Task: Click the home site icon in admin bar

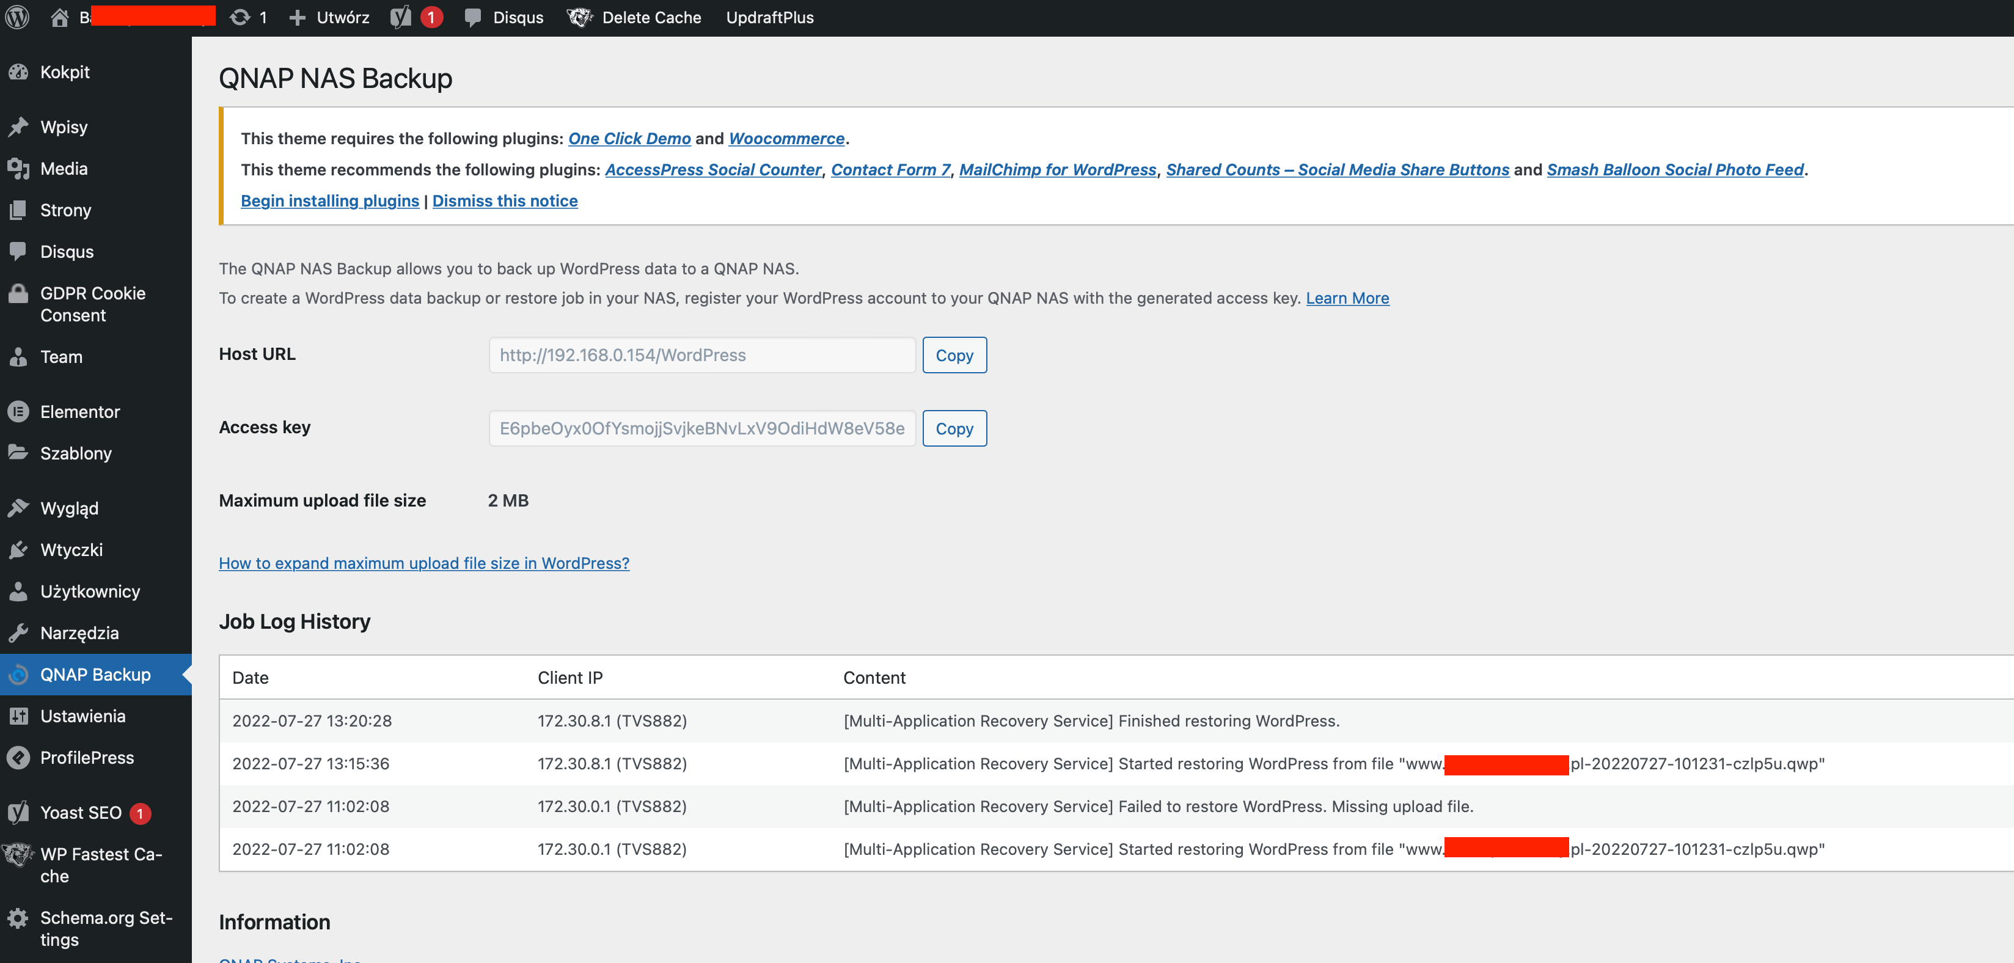Action: point(59,17)
